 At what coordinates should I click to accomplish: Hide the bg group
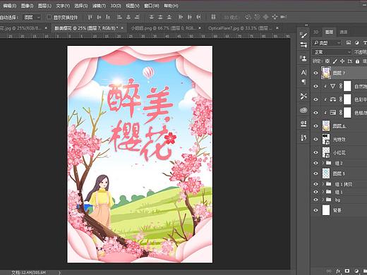316,200
